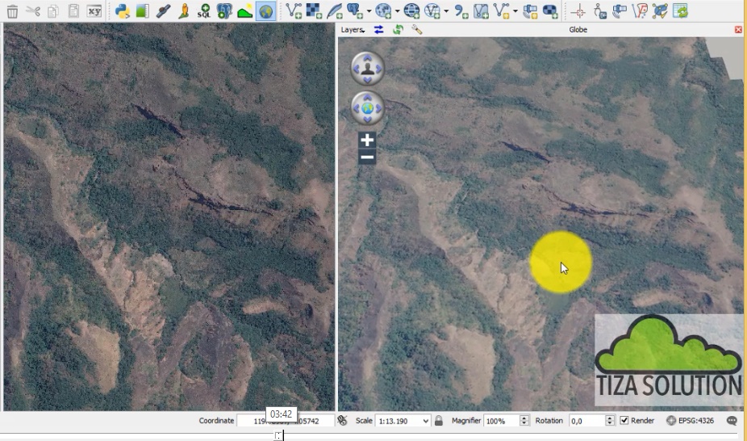This screenshot has height=441, width=747.
Task: Click the globe sync extent icon
Action: point(378,30)
